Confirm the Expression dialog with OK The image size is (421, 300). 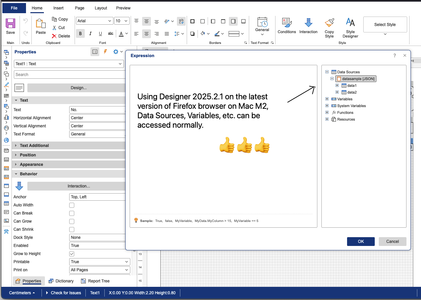point(361,242)
